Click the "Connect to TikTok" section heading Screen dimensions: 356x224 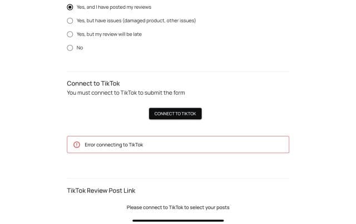[93, 83]
